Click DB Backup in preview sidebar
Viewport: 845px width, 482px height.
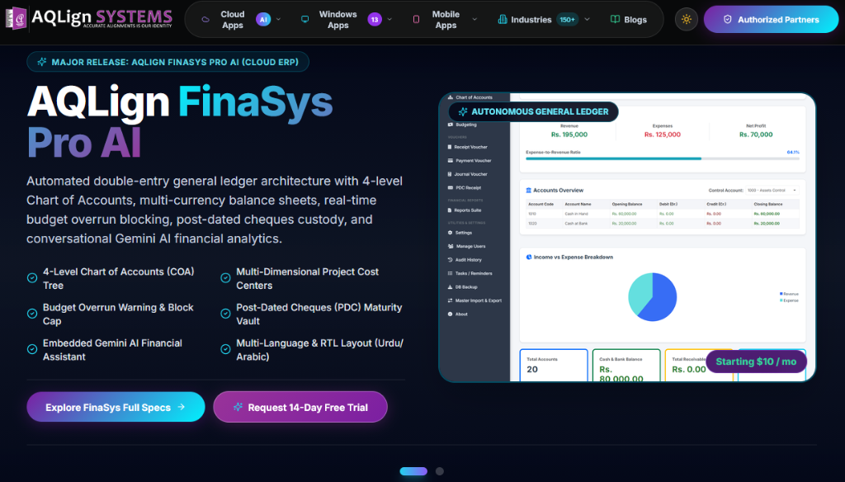click(462, 287)
